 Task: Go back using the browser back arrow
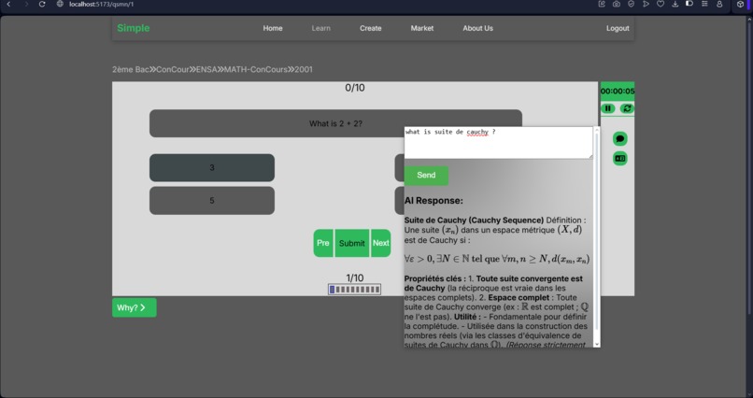(8, 5)
